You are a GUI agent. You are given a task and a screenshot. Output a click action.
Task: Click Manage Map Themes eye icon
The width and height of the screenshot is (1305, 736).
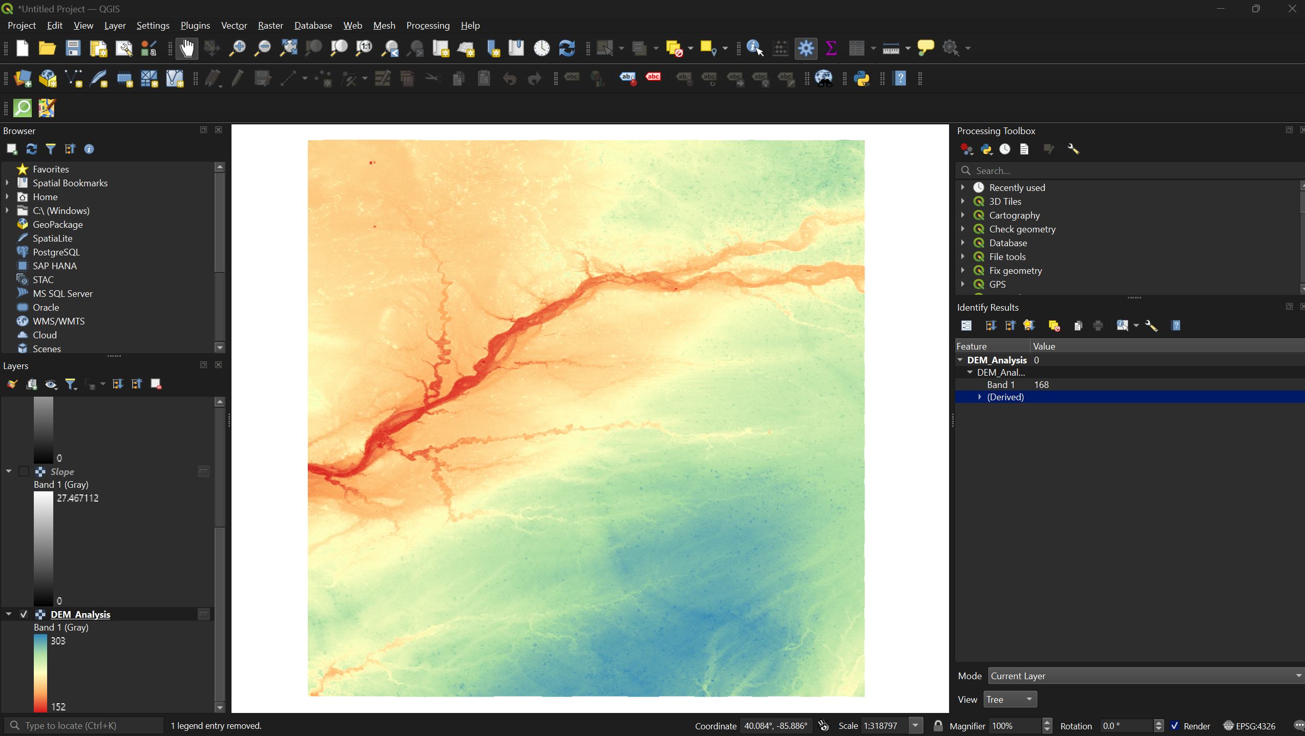coord(51,384)
